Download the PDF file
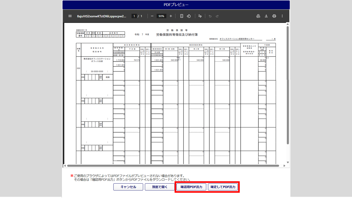Viewport: 352px width, 198px height. 266,16
